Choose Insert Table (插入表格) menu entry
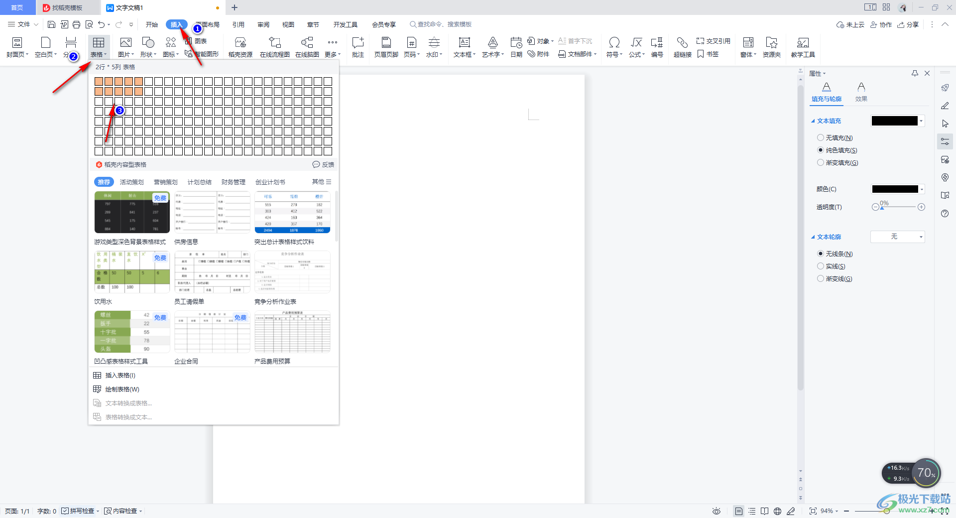This screenshot has width=956, height=518. pyautogui.click(x=120, y=376)
